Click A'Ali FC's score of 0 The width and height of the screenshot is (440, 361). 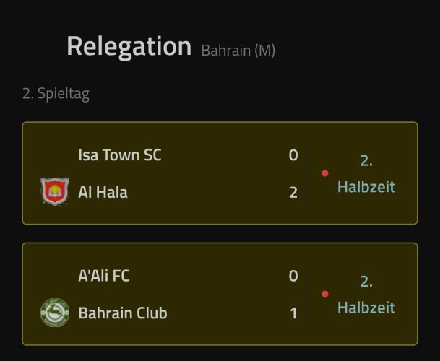(293, 276)
